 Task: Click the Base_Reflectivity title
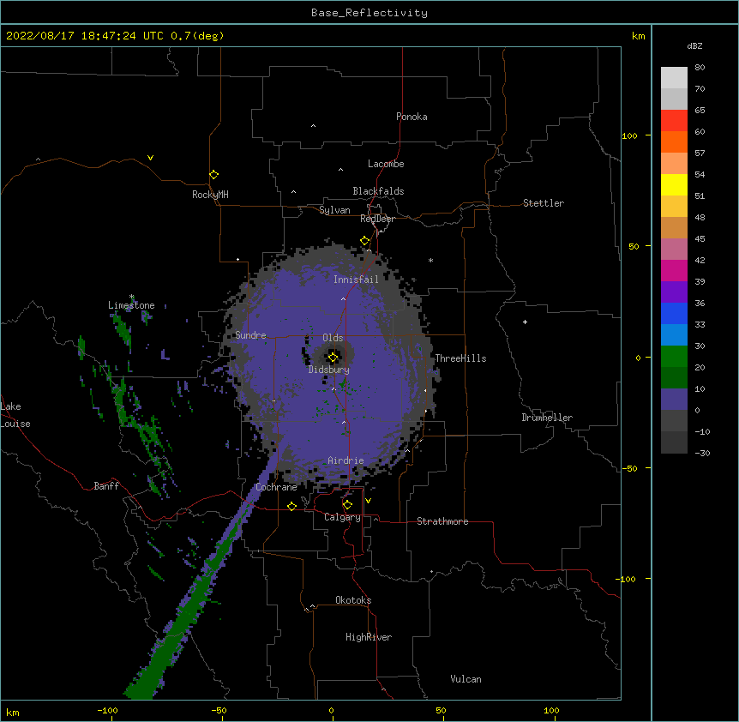[x=369, y=13]
